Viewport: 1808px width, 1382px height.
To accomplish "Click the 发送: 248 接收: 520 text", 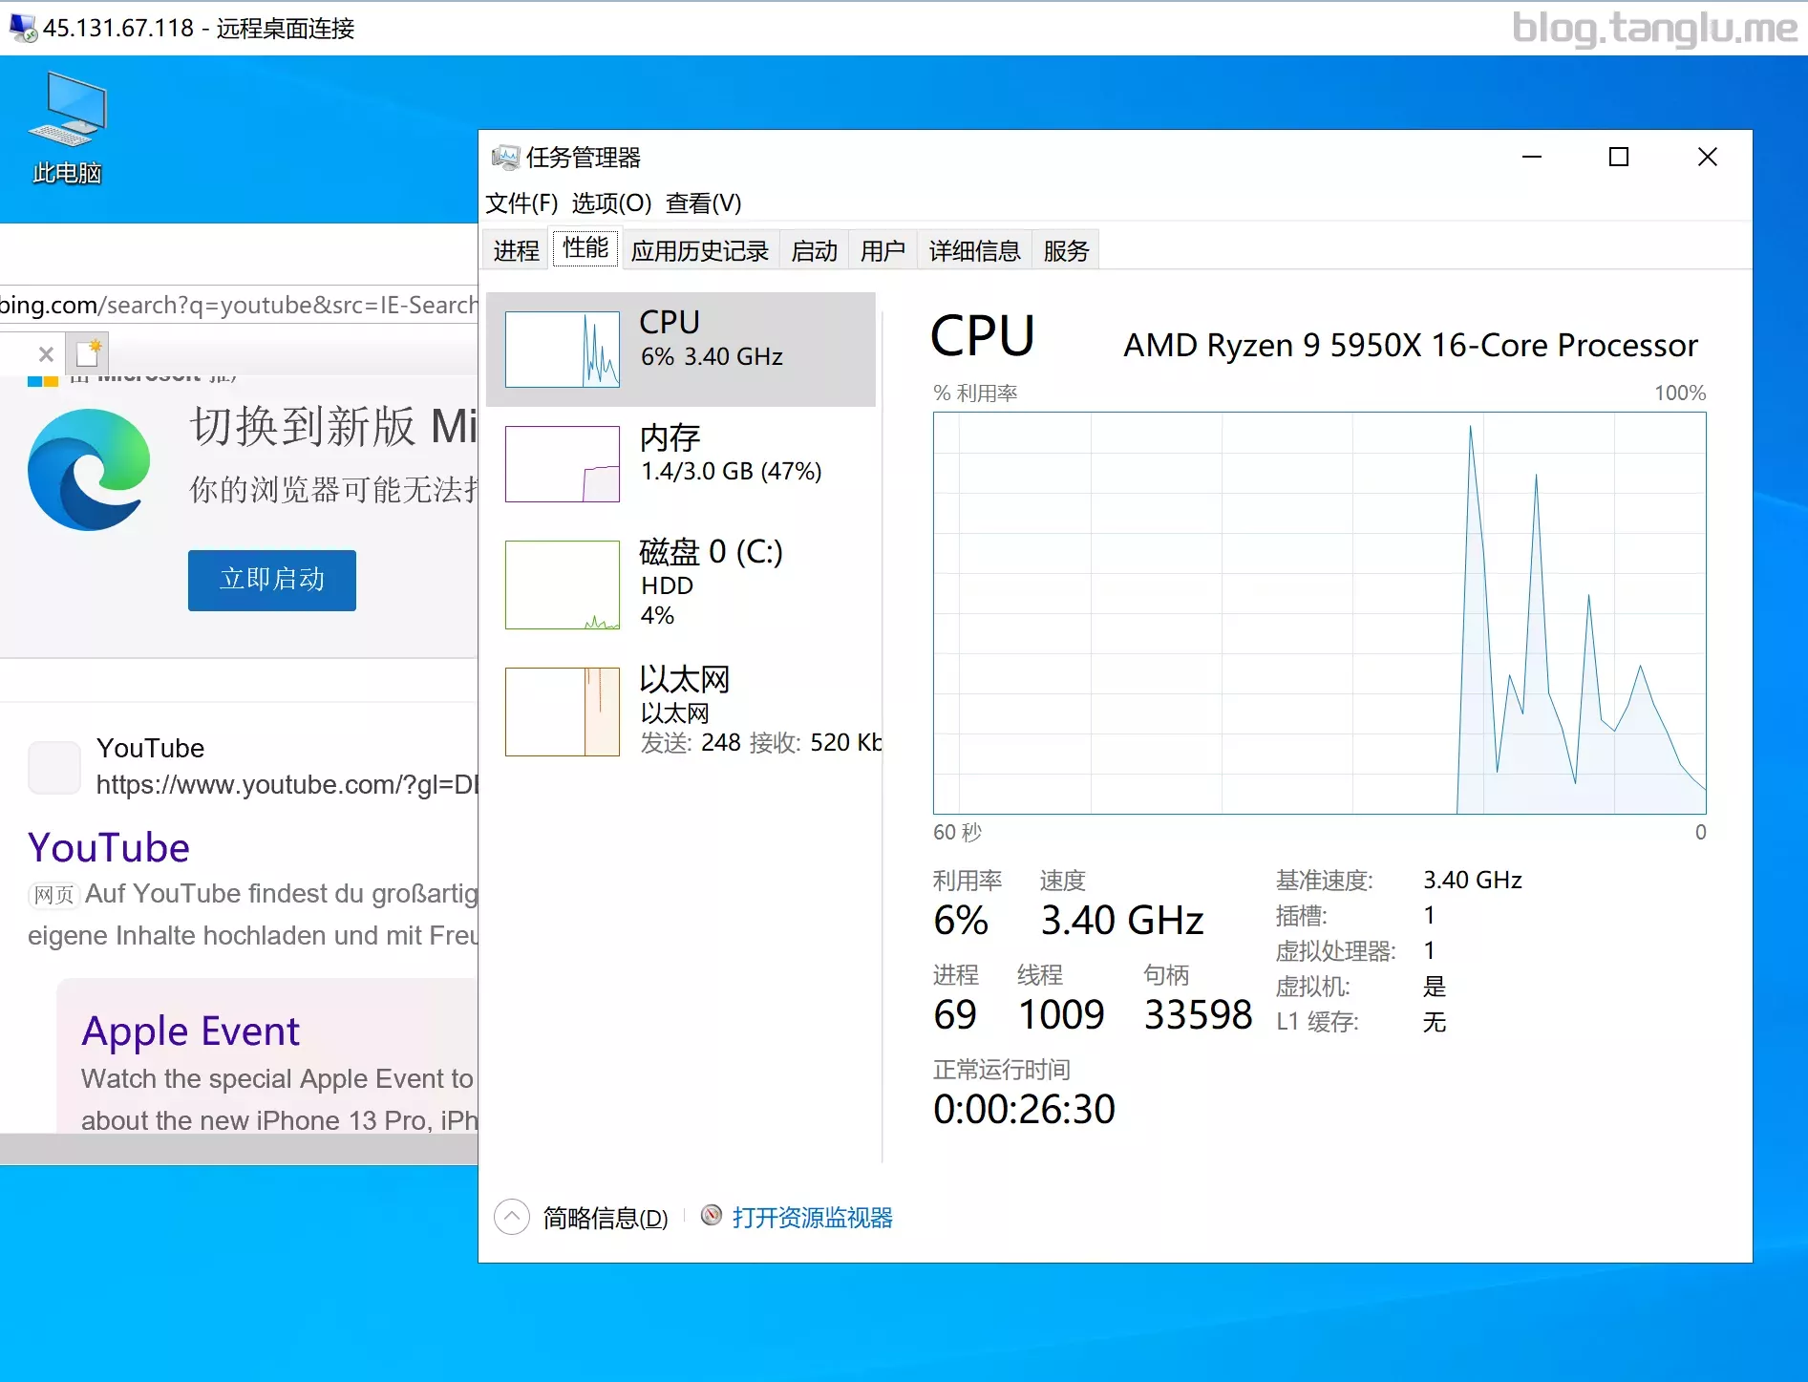I will (760, 742).
